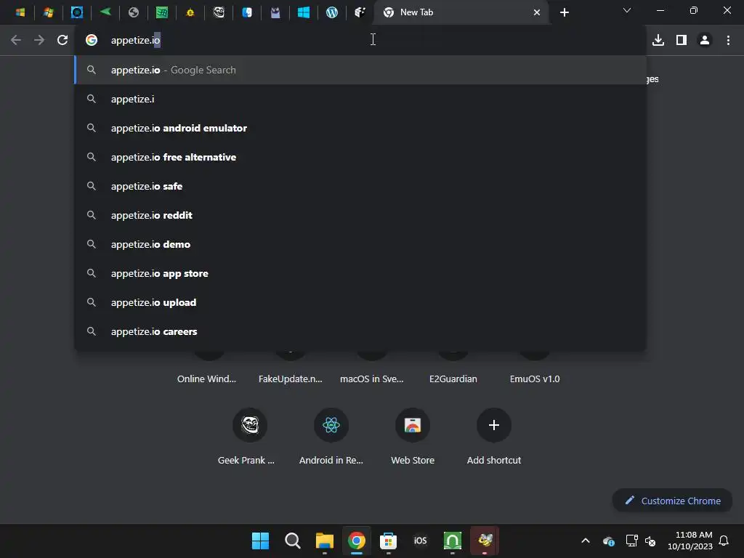
Task: Open the white cube icon pinned tab
Action: click(360, 12)
